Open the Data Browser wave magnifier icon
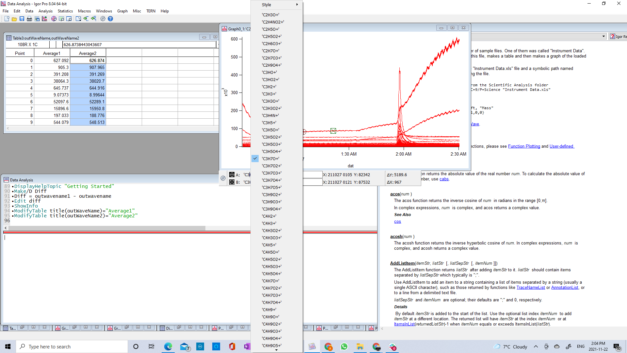Screen dimensions: 627x353 54,19
